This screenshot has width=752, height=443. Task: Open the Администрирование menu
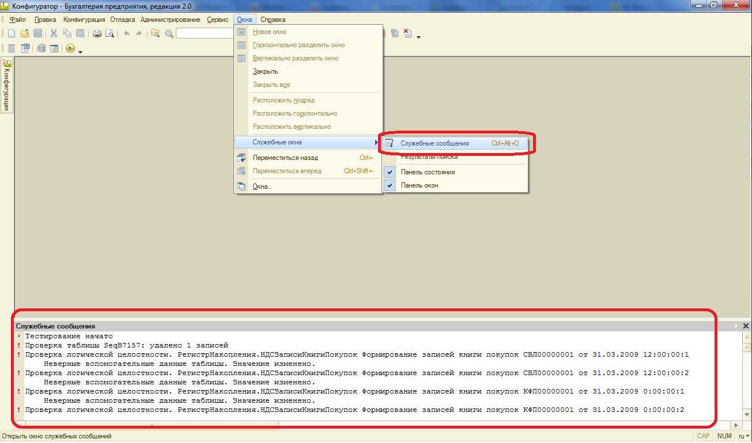(x=171, y=20)
